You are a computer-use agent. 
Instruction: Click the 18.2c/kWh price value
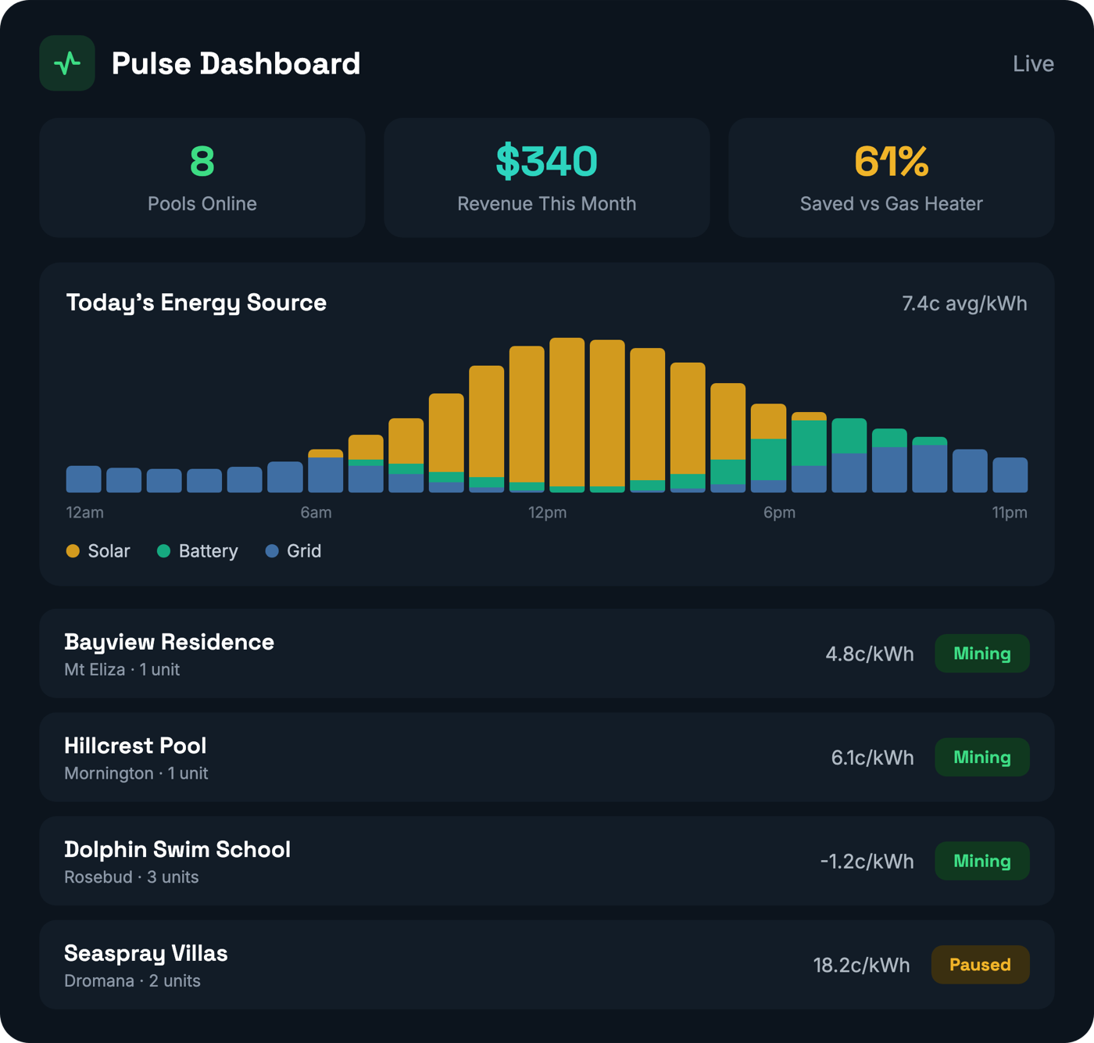862,966
